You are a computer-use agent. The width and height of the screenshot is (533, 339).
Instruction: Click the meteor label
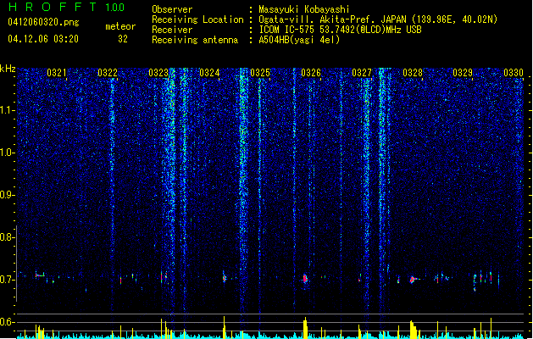click(120, 26)
